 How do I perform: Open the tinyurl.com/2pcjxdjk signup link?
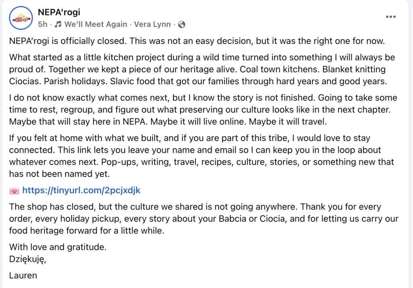(81, 191)
